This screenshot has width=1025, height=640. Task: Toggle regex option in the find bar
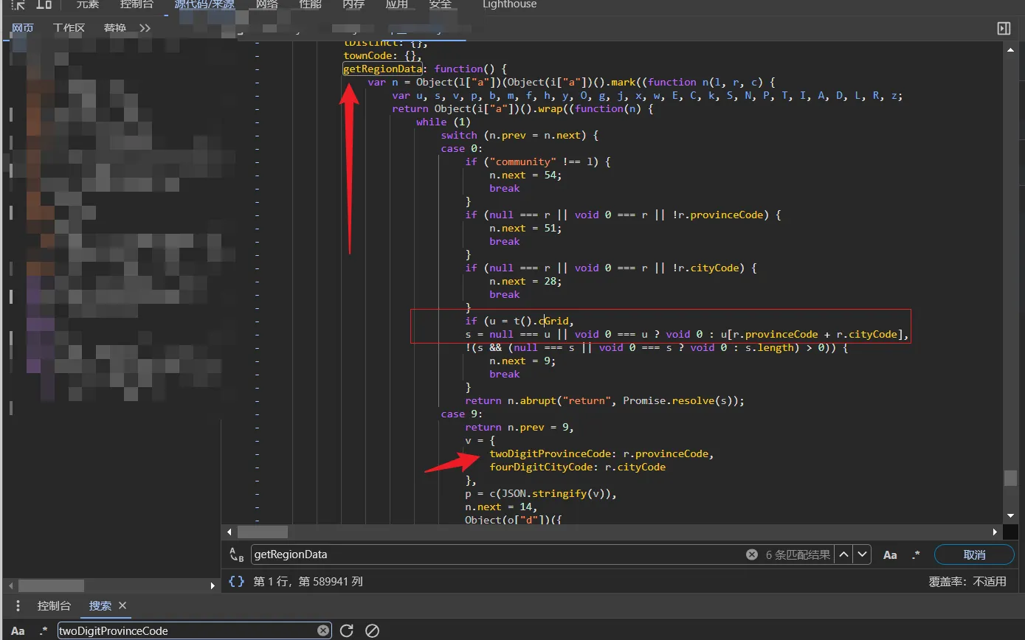coord(916,554)
